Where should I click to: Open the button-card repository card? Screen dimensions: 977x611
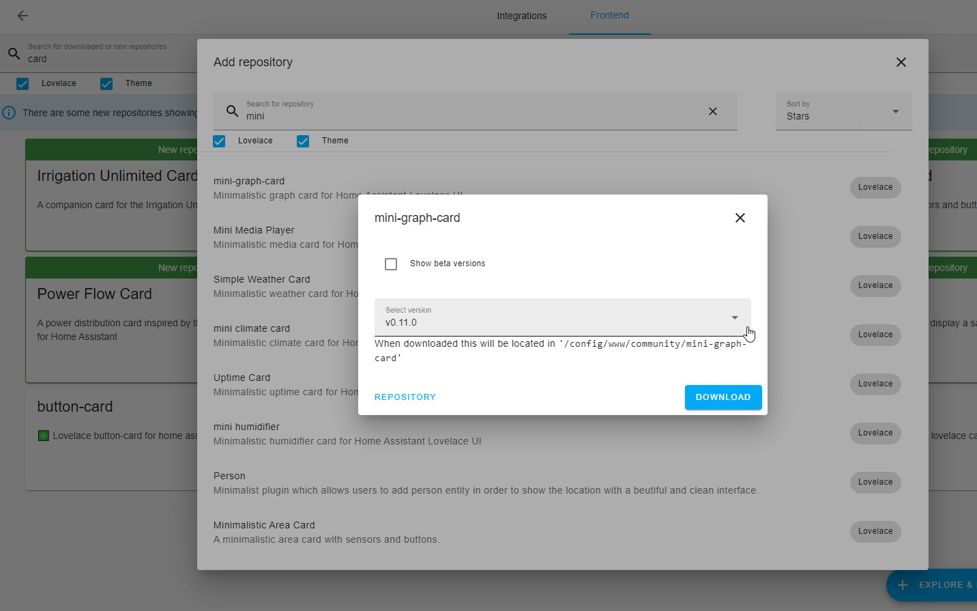point(111,439)
